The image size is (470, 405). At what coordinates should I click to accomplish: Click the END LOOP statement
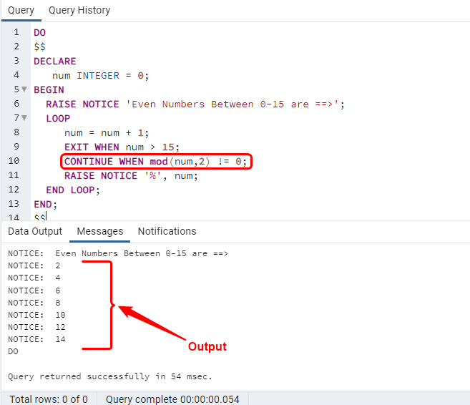coord(73,190)
